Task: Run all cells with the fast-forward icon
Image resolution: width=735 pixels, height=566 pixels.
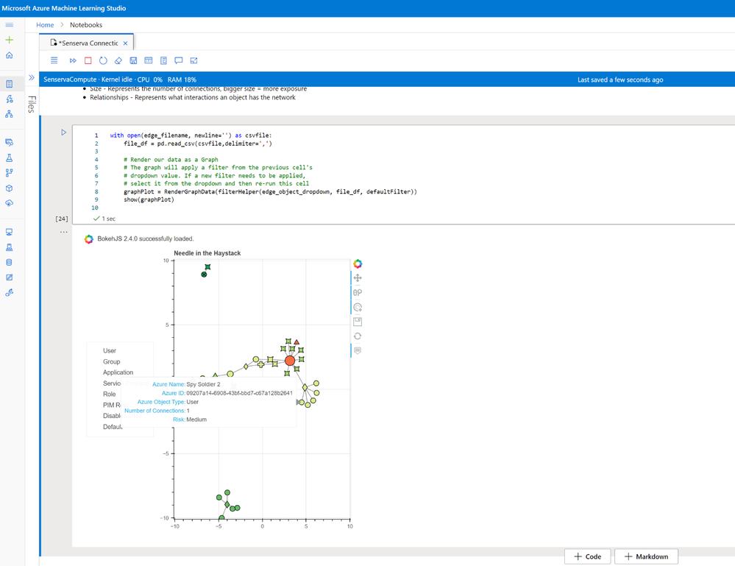Action: [73, 61]
